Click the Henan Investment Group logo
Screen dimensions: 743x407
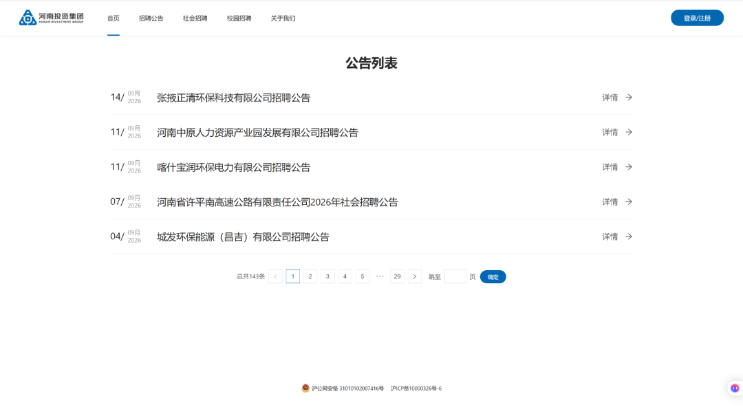[x=51, y=17]
